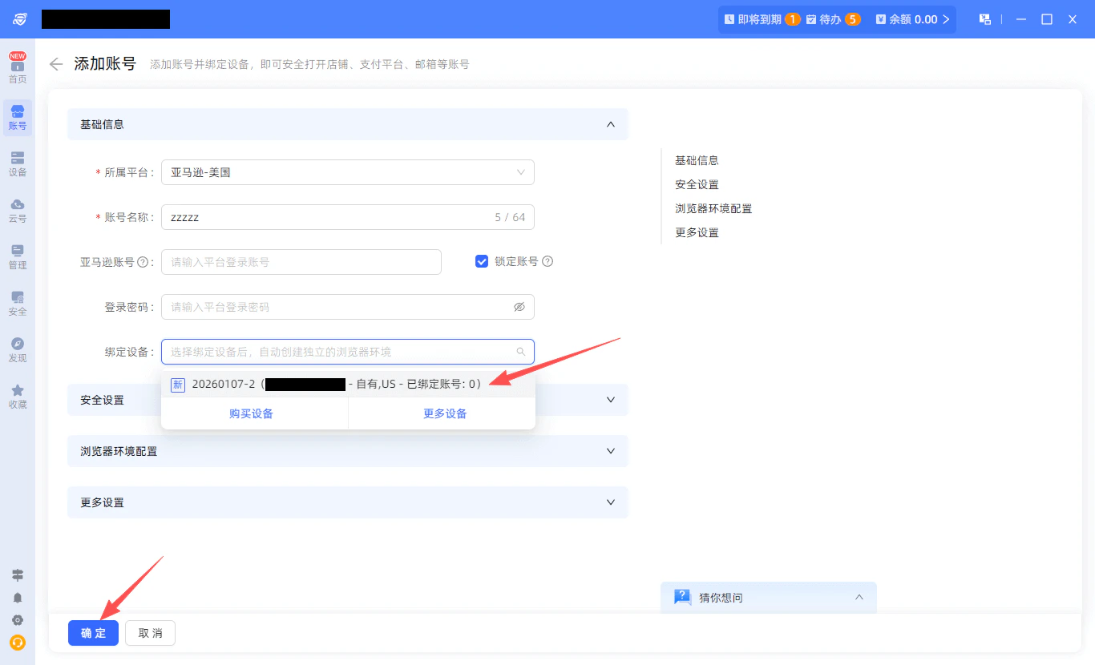The height and width of the screenshot is (665, 1095).
Task: Jump to 浏览器环境配置 in right navigation
Action: click(x=713, y=208)
